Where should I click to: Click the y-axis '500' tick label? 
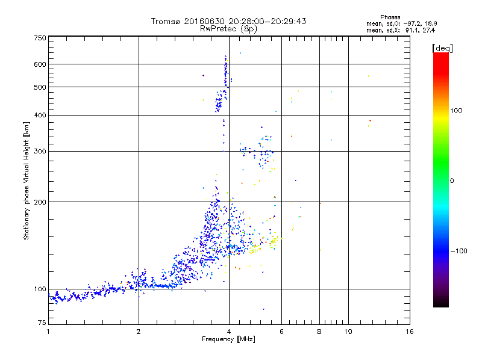40,87
